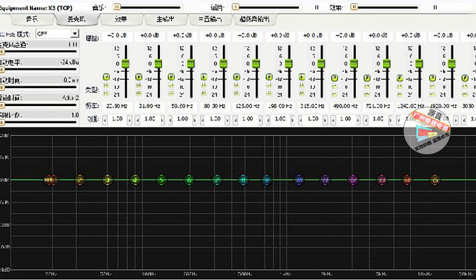476x280 pixels.
Task: Select EQ node 15 on the graph
Action: click(435, 180)
